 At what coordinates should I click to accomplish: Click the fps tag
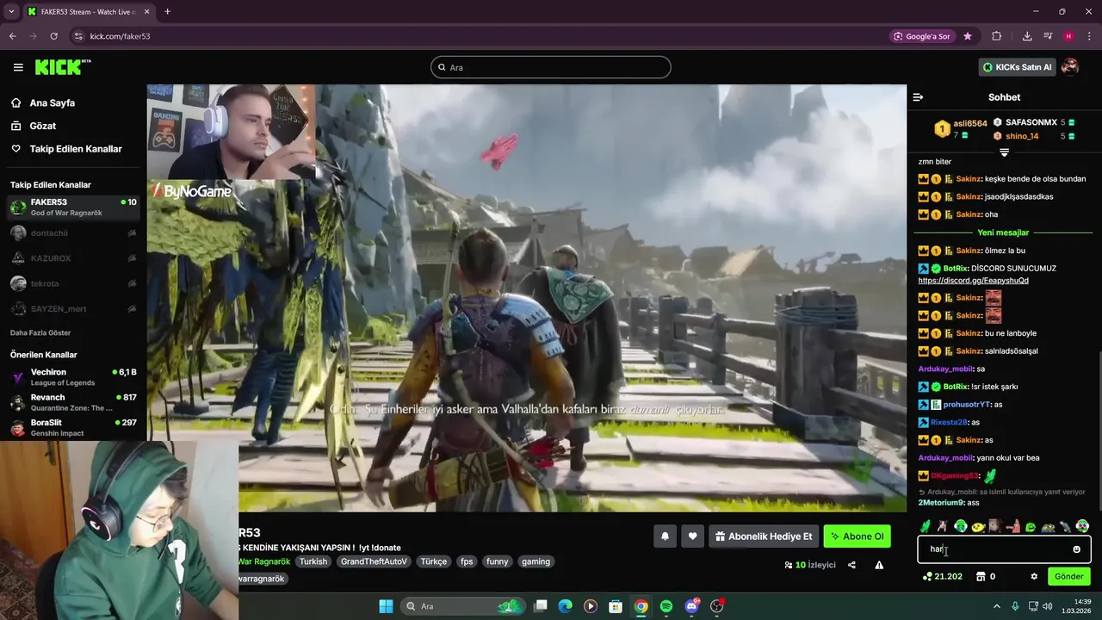[x=467, y=561]
